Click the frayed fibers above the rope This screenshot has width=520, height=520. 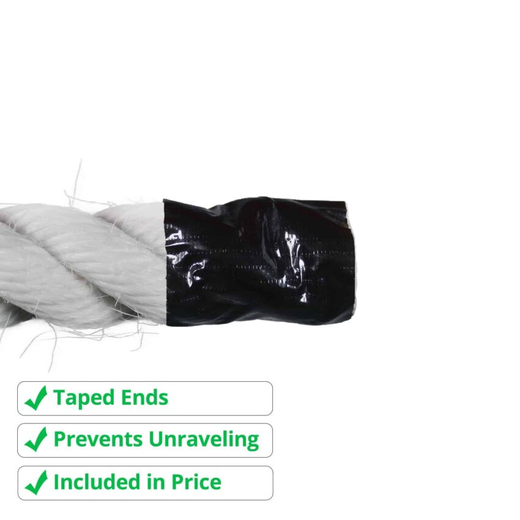78,186
